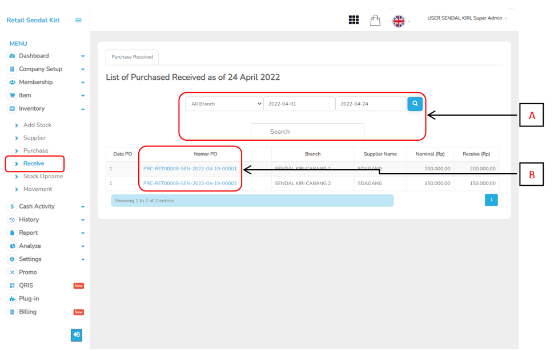Click the start date field 2022-04-01
This screenshot has height=351, width=554.
click(x=299, y=104)
